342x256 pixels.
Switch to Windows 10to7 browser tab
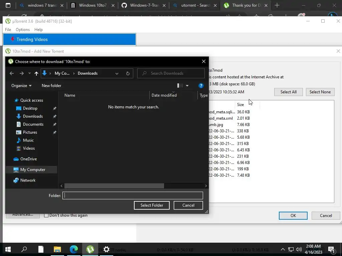[93, 5]
